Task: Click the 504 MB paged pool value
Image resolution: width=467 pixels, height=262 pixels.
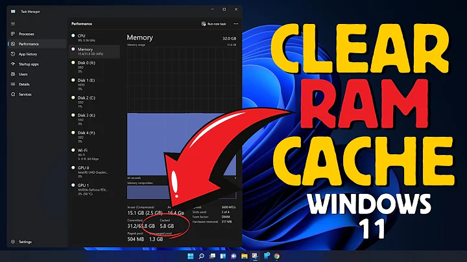Action: click(x=136, y=239)
